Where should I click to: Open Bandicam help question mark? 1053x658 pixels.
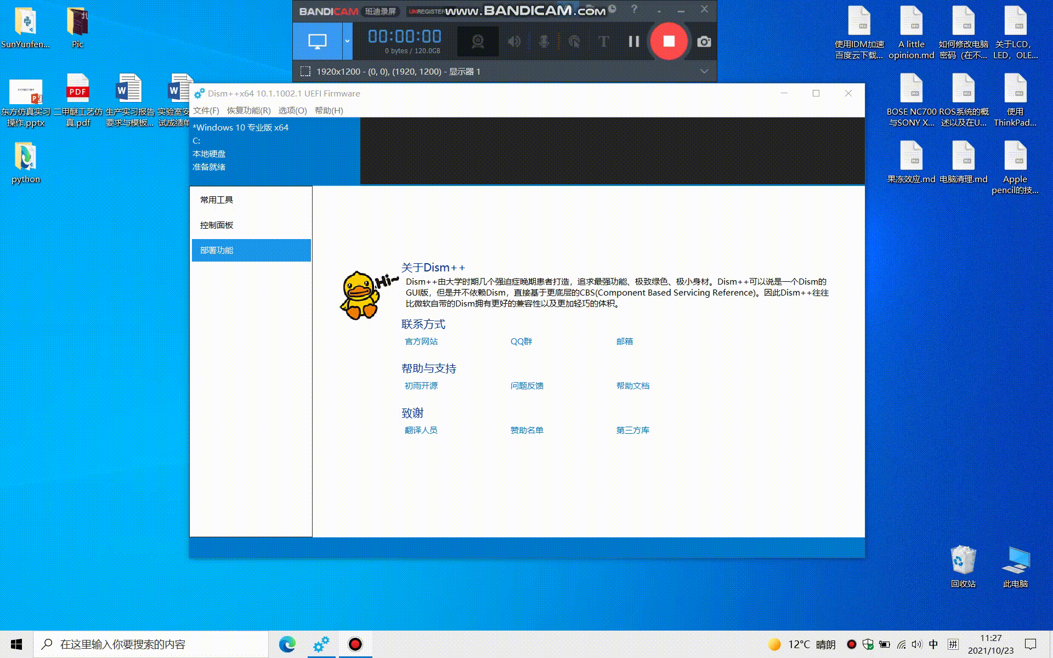click(634, 9)
